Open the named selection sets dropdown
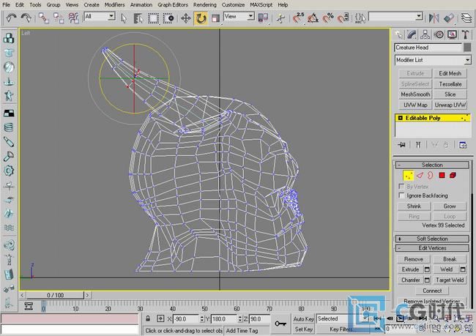 coord(419,16)
